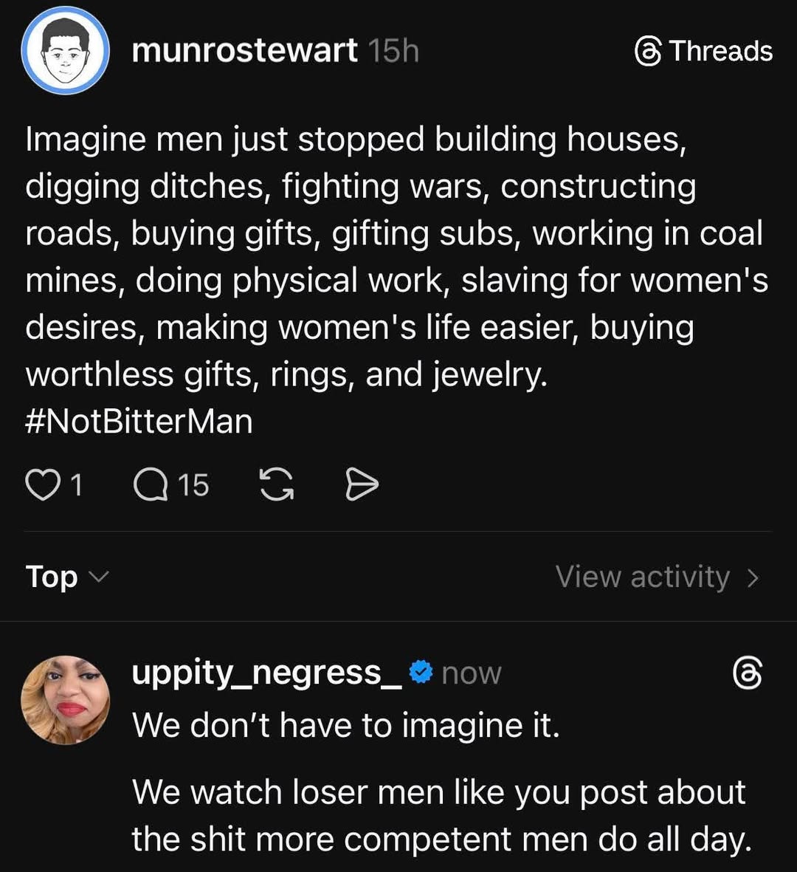
Task: Open Threads icon on uppity_negress_ comment
Action: [748, 674]
